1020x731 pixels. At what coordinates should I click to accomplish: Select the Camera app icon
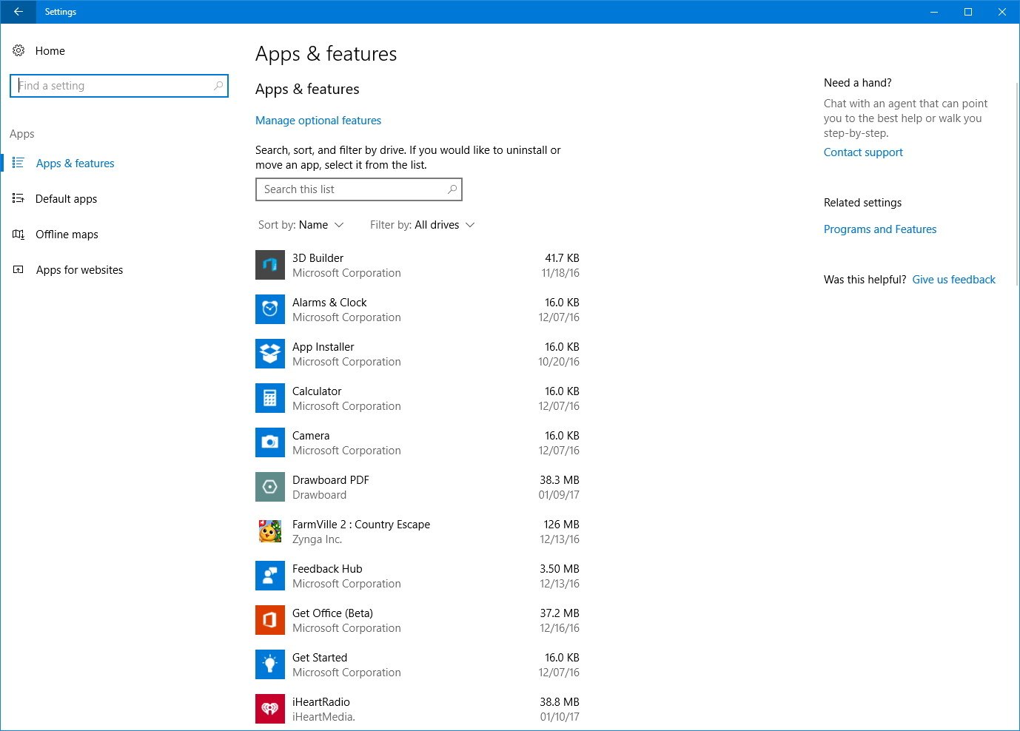(270, 442)
